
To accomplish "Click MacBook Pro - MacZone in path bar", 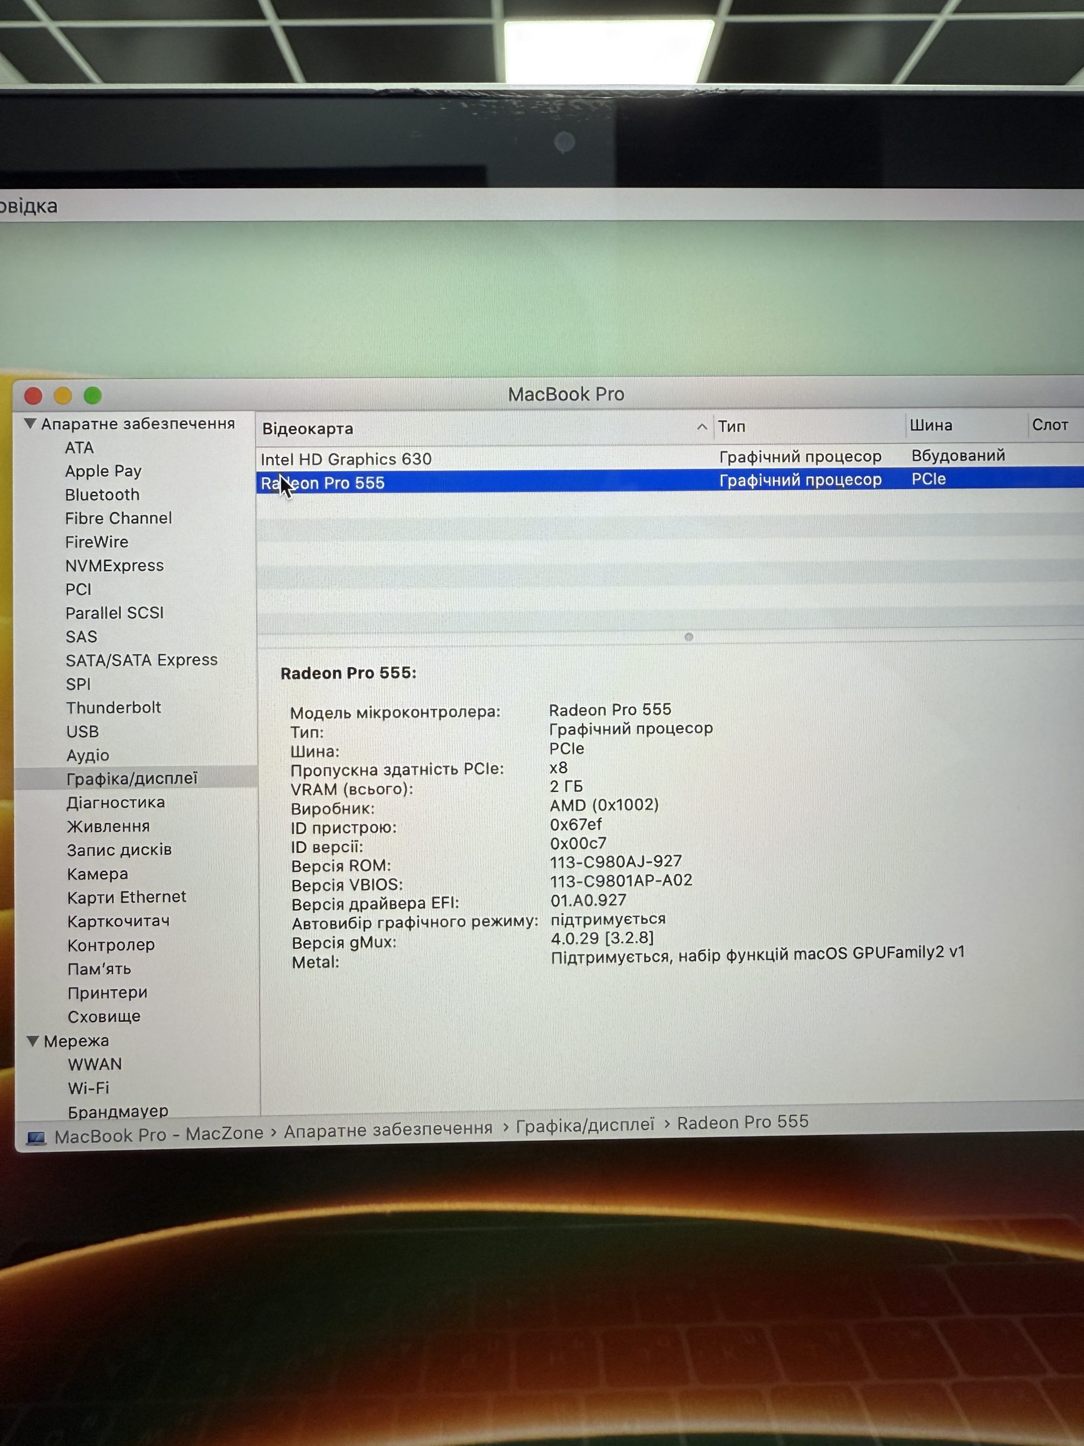I will tap(159, 1135).
